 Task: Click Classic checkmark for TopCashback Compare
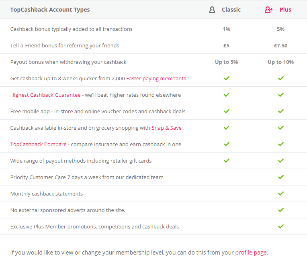click(x=227, y=144)
